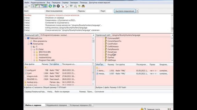Open the binoculars file search icon
This screenshot has width=197, height=110.
83,6
